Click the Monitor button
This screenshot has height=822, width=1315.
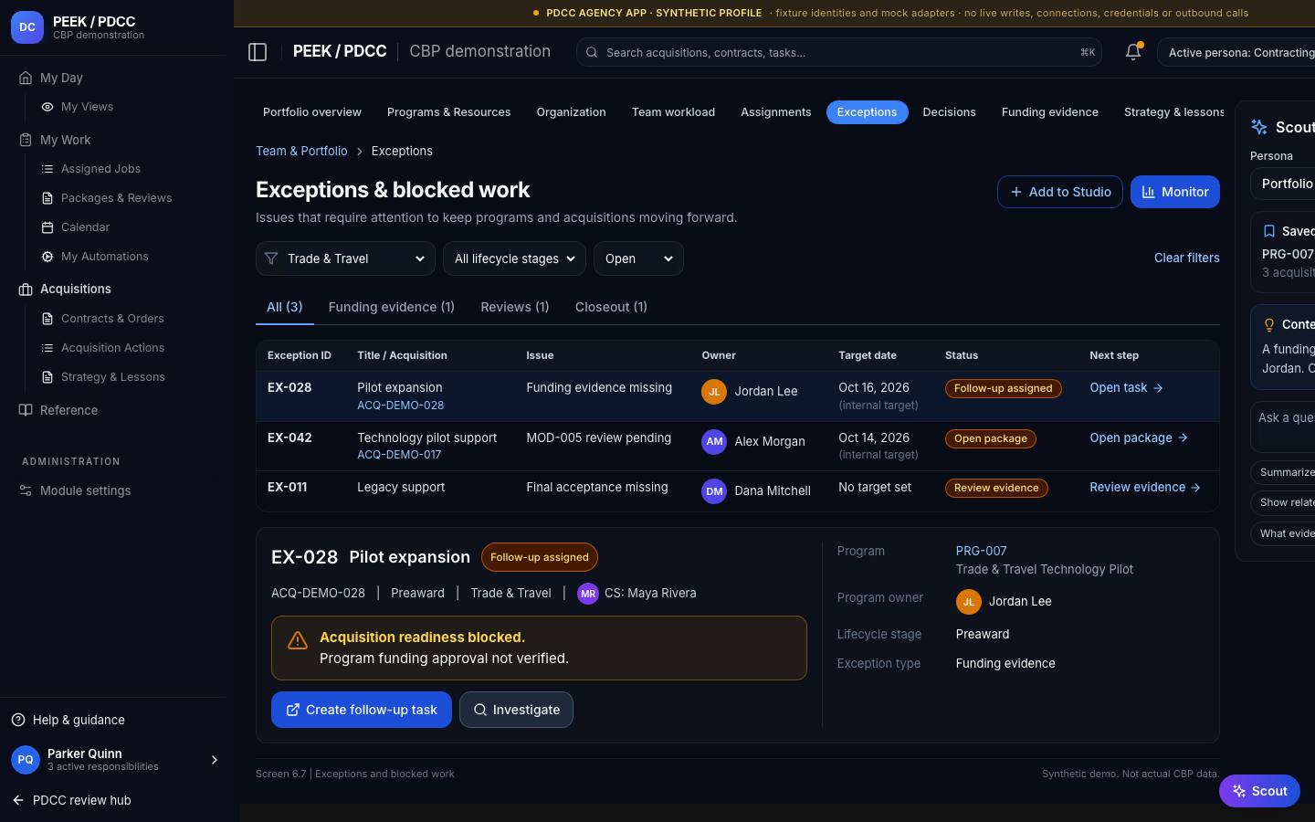coord(1174,192)
